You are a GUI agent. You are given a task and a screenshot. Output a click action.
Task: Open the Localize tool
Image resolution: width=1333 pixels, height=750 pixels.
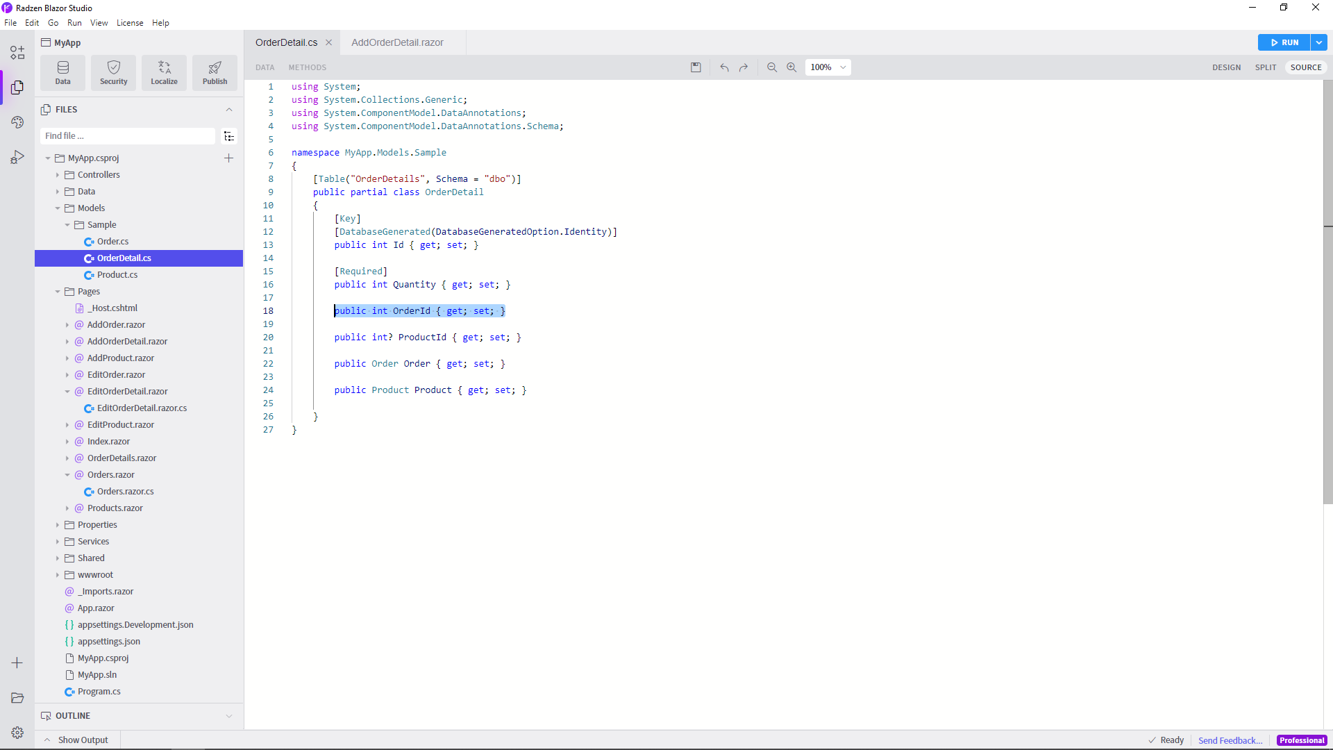click(164, 72)
